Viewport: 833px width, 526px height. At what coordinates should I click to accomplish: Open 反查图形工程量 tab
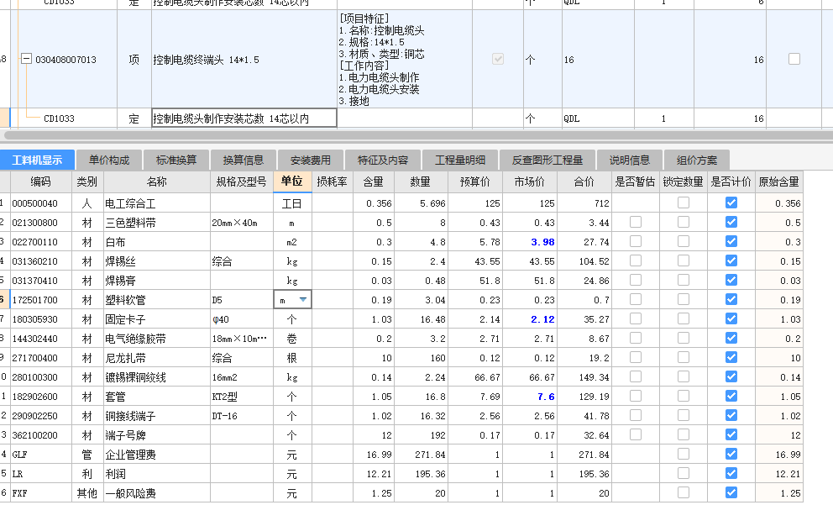coord(547,160)
